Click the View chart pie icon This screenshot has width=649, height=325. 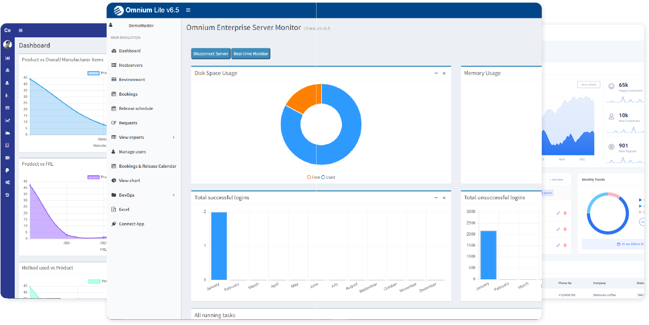[114, 180]
